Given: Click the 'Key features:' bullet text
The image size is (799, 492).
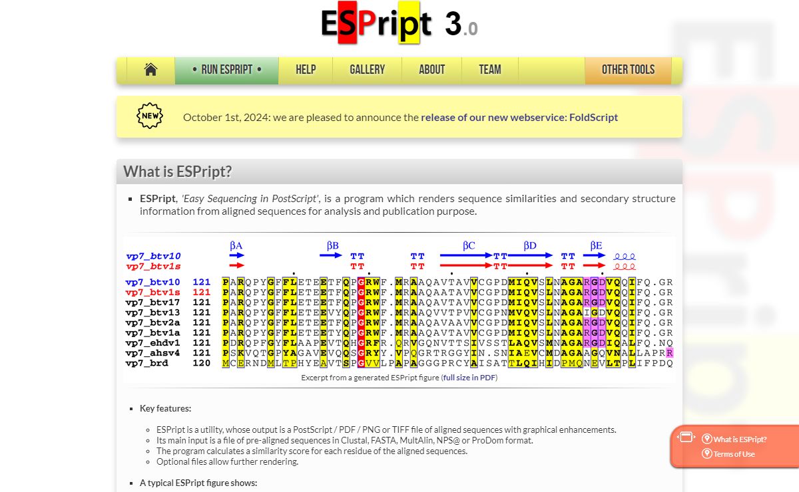Looking at the screenshot, I should [165, 408].
